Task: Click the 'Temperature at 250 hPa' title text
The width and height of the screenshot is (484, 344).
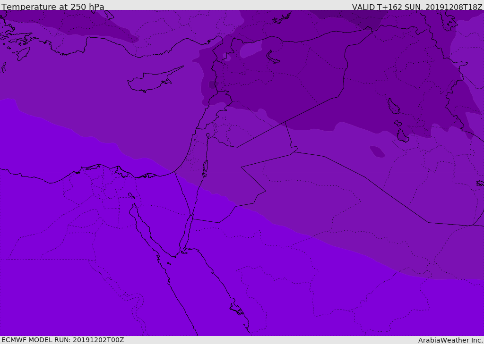Action: 53,7
